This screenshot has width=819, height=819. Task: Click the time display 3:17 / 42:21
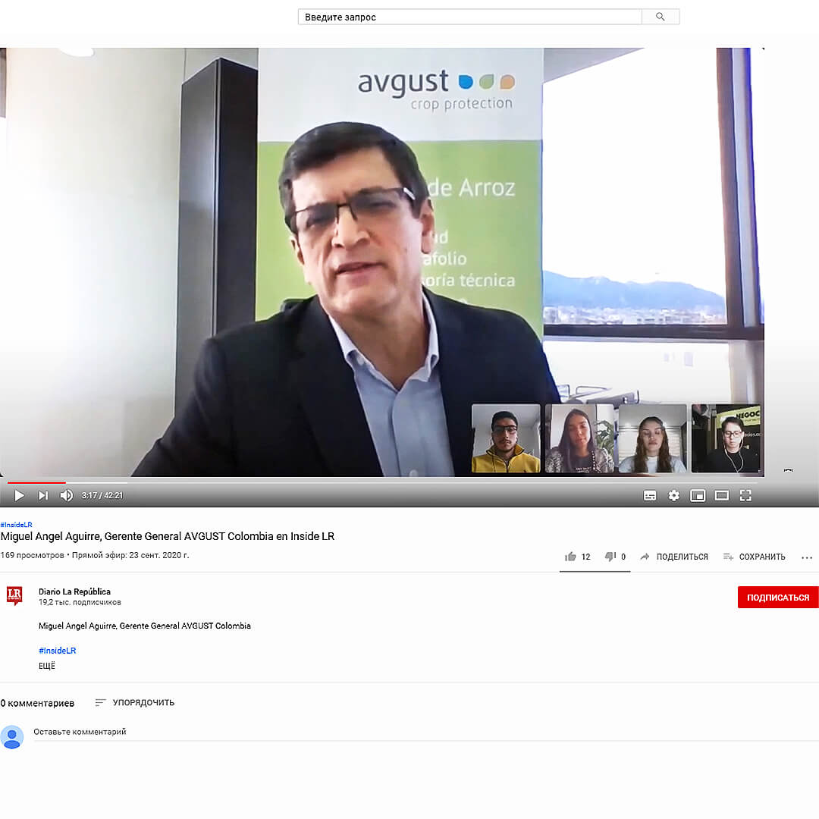102,495
